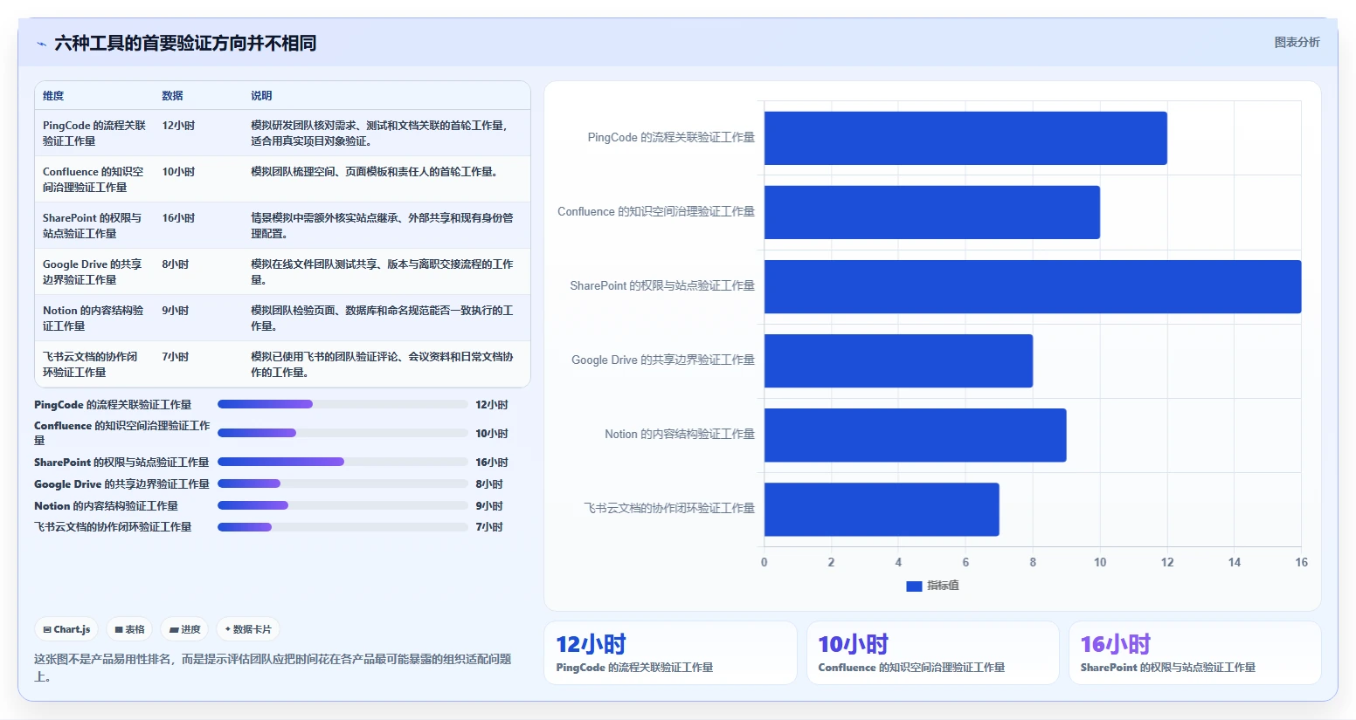
Task: Select the table cell 'Notion 的内容结构验证工作量'
Action: [x=93, y=319]
